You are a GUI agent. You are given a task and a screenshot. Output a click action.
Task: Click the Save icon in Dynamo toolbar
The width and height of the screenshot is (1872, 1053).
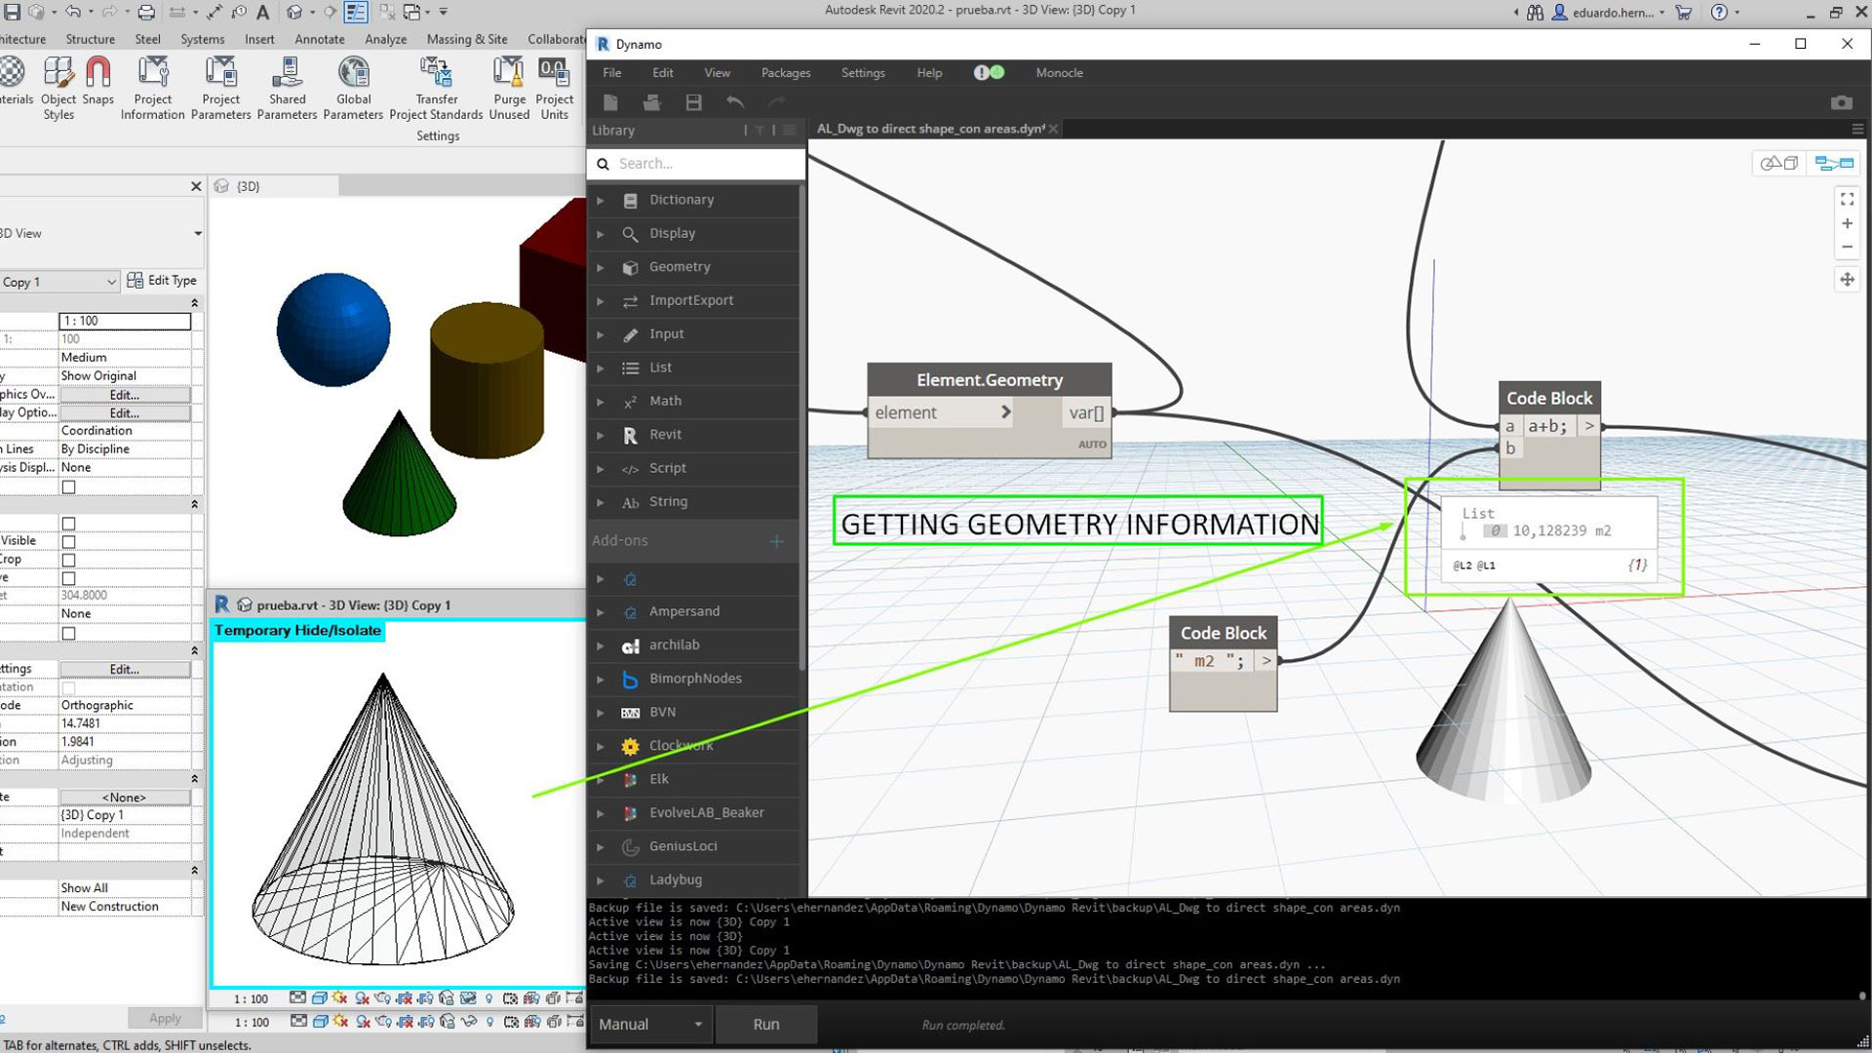(693, 102)
